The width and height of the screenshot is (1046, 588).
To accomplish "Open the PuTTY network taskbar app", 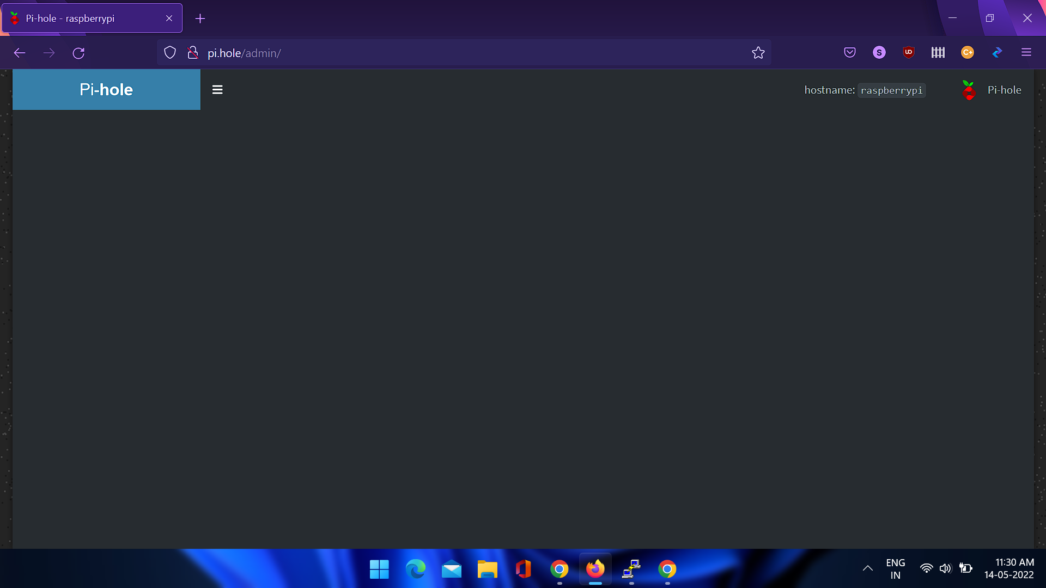I will 631,569.
